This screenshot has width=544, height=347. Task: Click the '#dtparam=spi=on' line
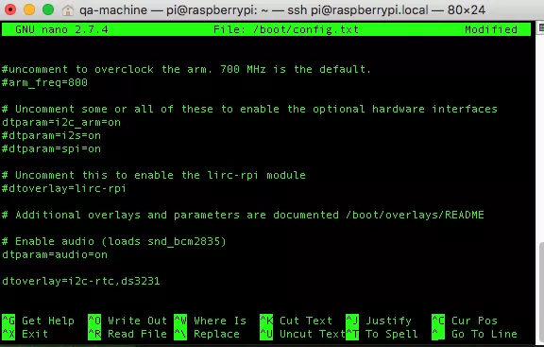(51, 148)
